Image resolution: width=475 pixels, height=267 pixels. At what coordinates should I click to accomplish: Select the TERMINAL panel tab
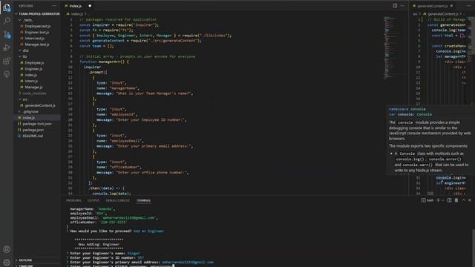click(143, 200)
